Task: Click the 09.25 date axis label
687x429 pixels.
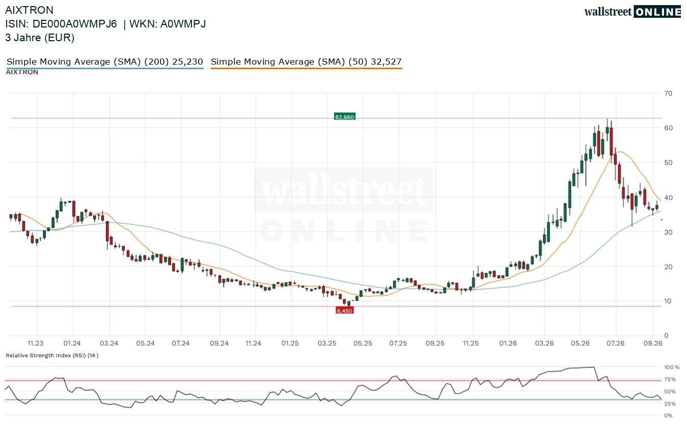Action: click(435, 344)
